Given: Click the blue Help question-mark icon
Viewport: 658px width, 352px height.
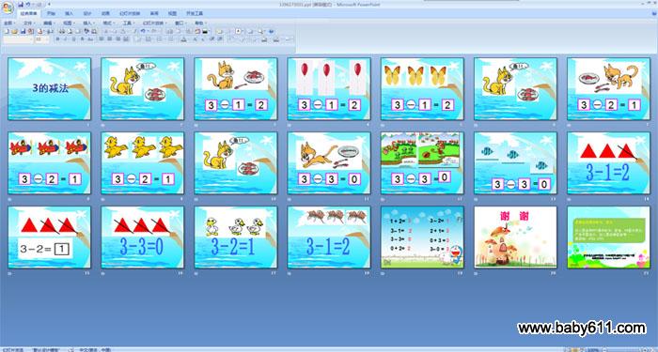Looking at the screenshot, I should [x=271, y=31].
